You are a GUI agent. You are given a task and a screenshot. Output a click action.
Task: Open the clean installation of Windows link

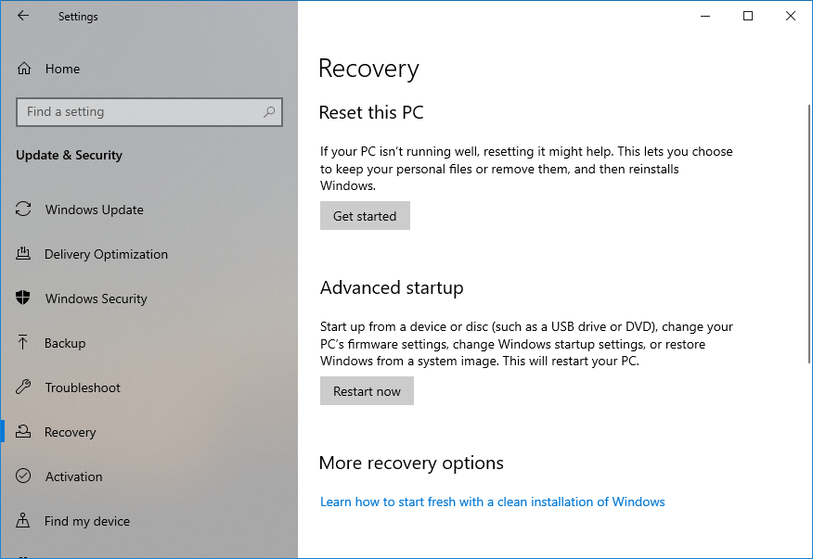click(492, 502)
